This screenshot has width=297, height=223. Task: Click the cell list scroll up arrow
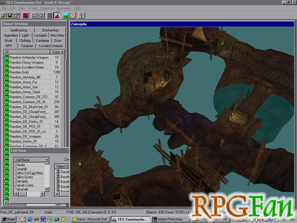(47, 160)
